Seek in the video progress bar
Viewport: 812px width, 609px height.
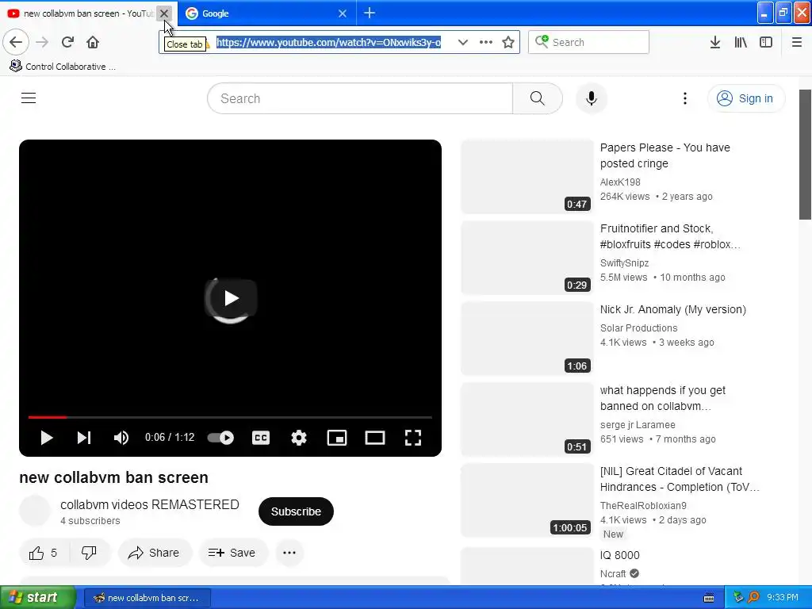[230, 417]
